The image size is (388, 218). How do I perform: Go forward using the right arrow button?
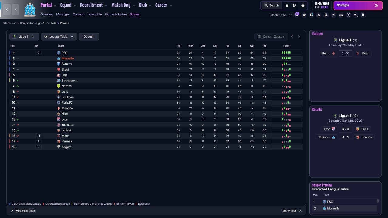15,10
